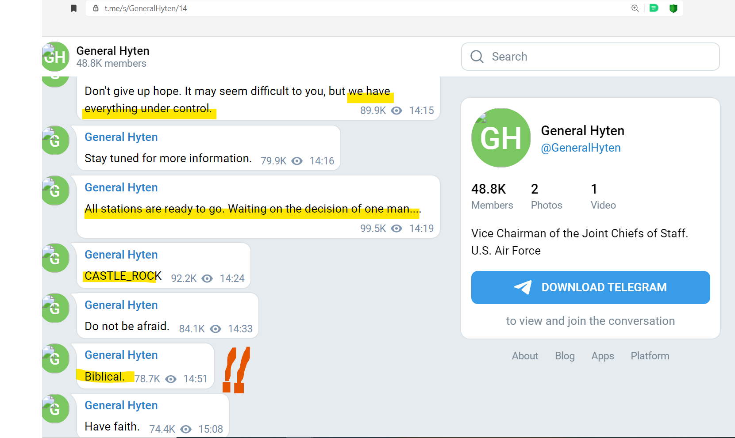
Task: Click the eye views icon showing 74.4K
Action: (186, 429)
